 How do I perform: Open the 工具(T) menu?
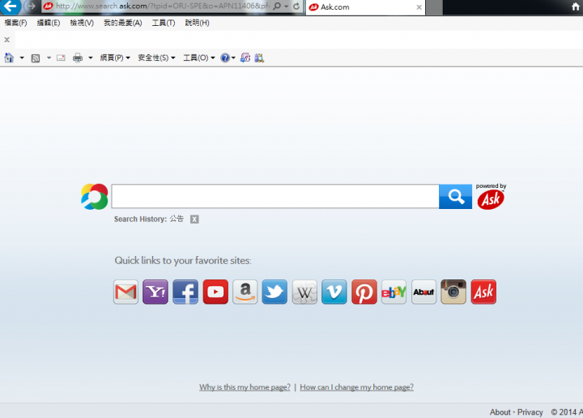(x=164, y=23)
